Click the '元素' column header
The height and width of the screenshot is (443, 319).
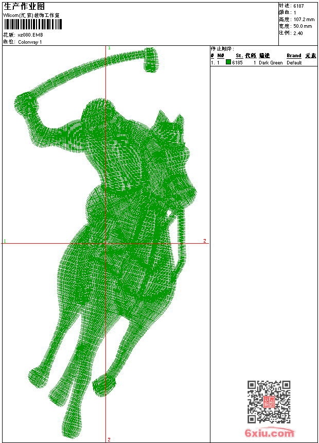[311, 56]
